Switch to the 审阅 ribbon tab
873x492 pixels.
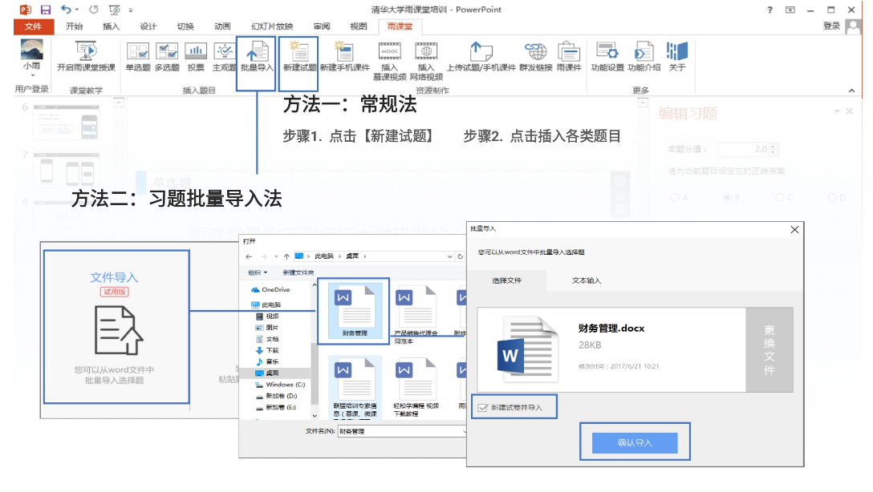tap(321, 26)
